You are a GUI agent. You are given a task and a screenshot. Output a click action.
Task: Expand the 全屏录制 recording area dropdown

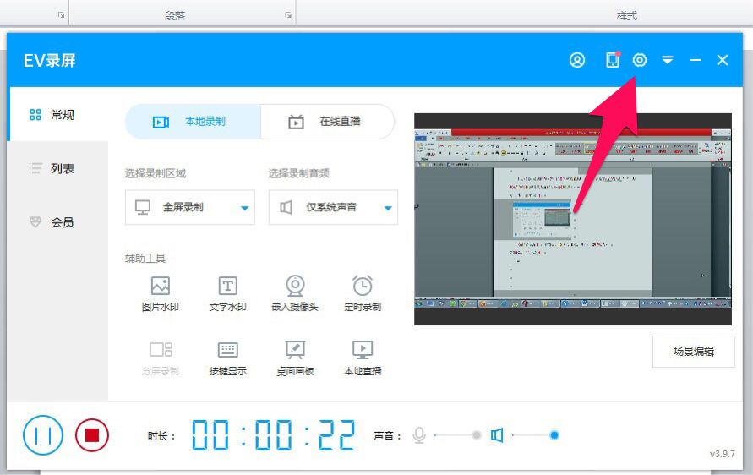pyautogui.click(x=190, y=207)
